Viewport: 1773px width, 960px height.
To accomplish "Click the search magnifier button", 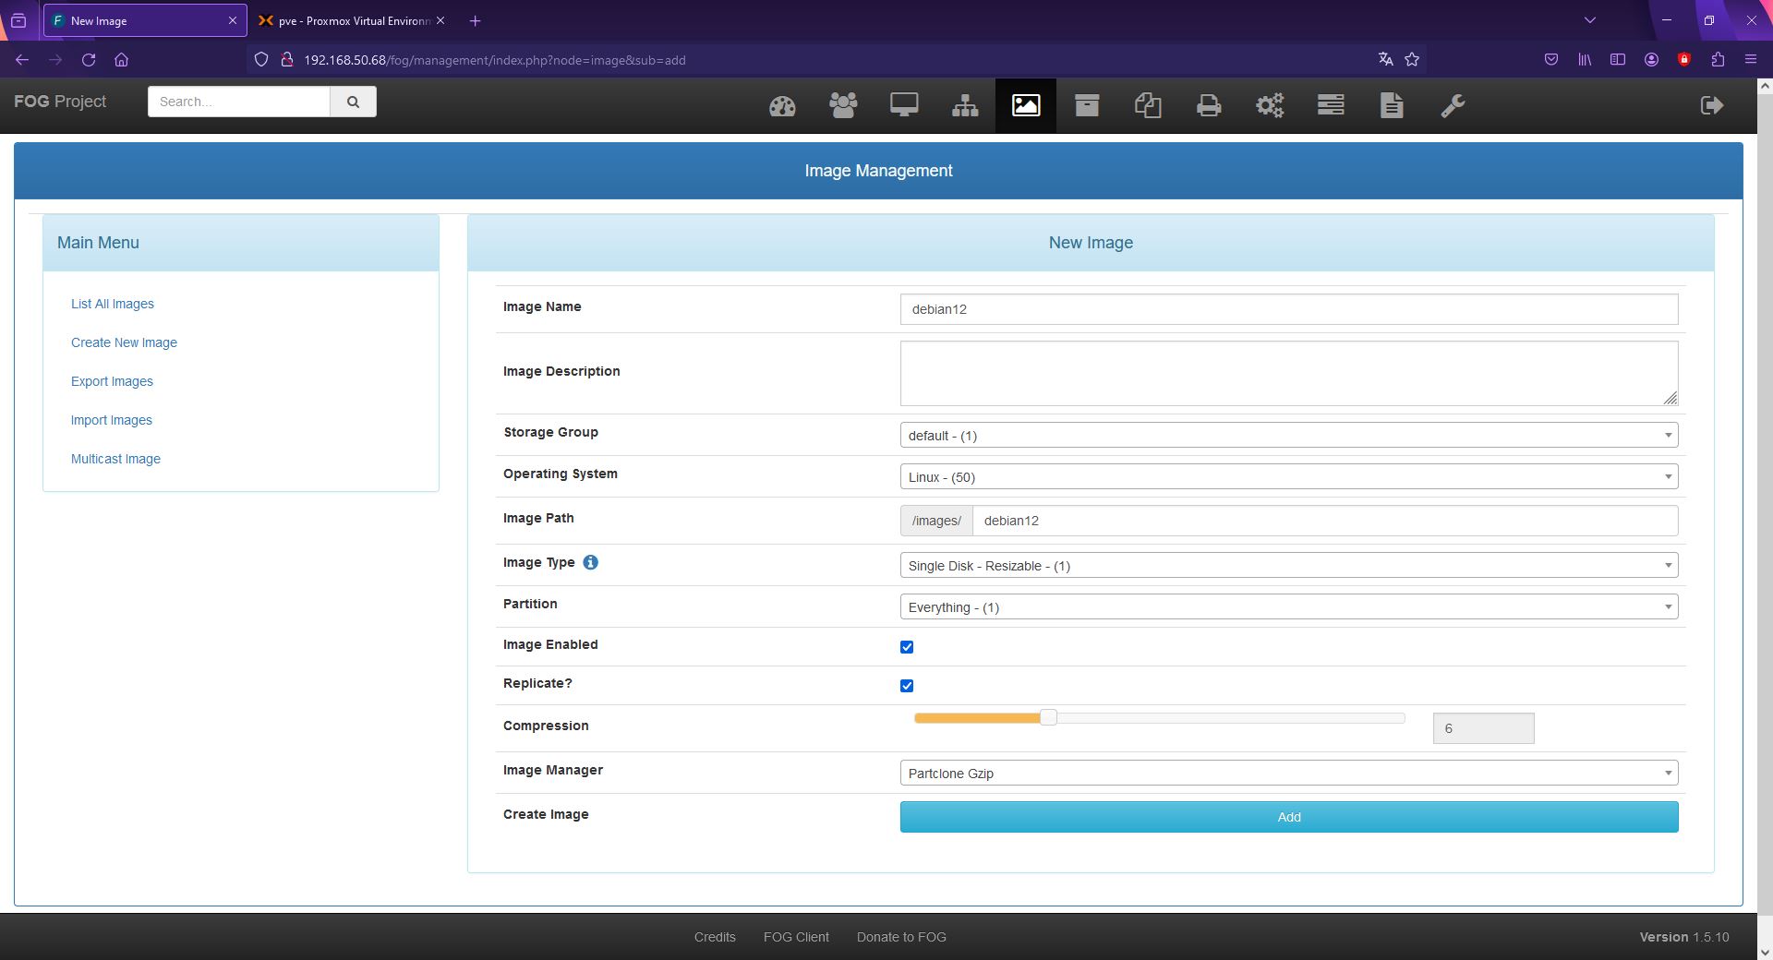I will (353, 102).
